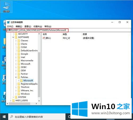Open the Windows Start button
The width and height of the screenshot is (133, 120).
[x=4, y=117]
